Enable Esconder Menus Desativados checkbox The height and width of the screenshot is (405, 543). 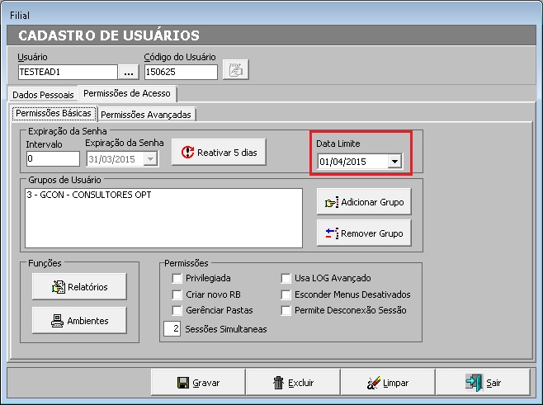286,294
